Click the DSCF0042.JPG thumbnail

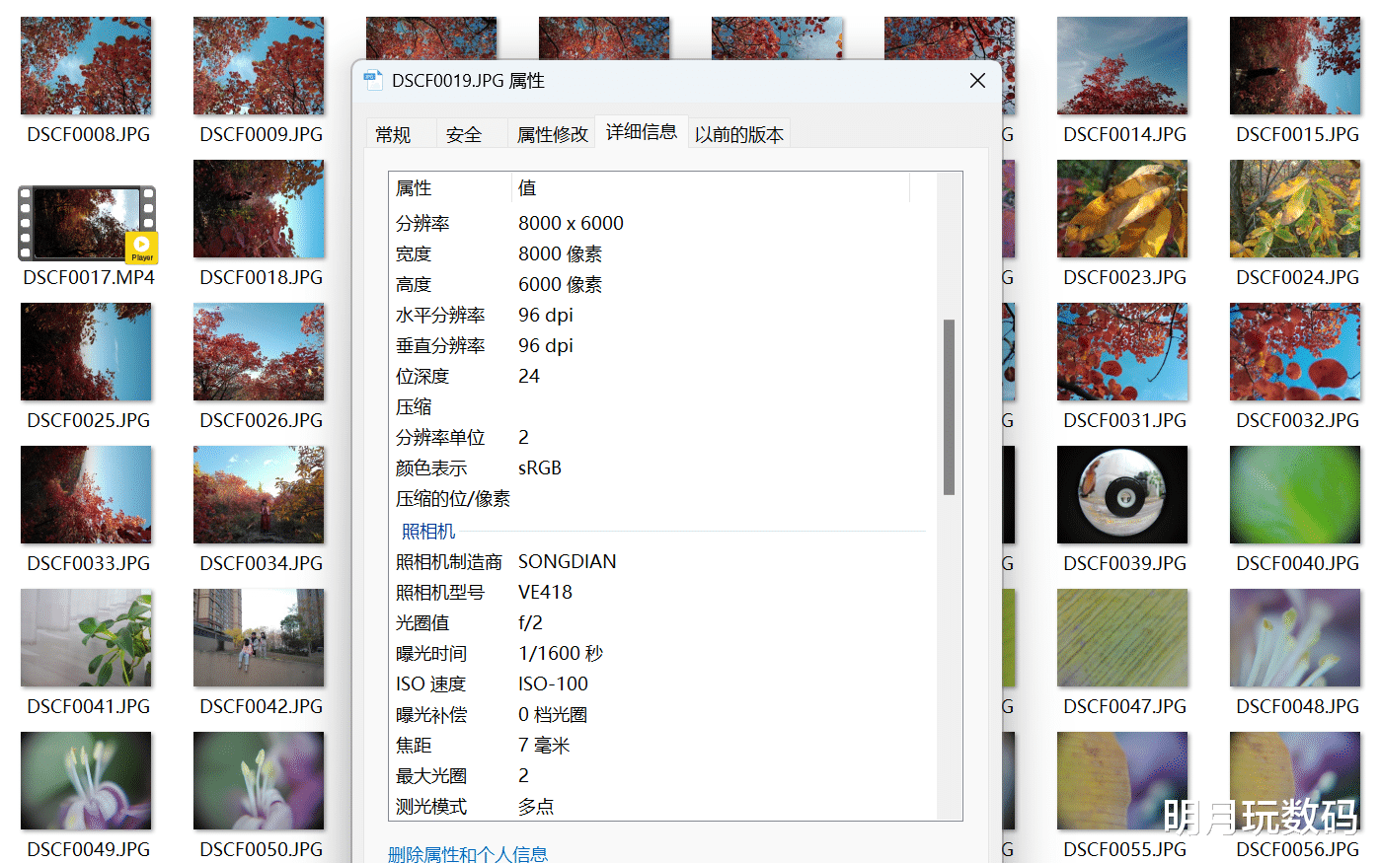259,637
